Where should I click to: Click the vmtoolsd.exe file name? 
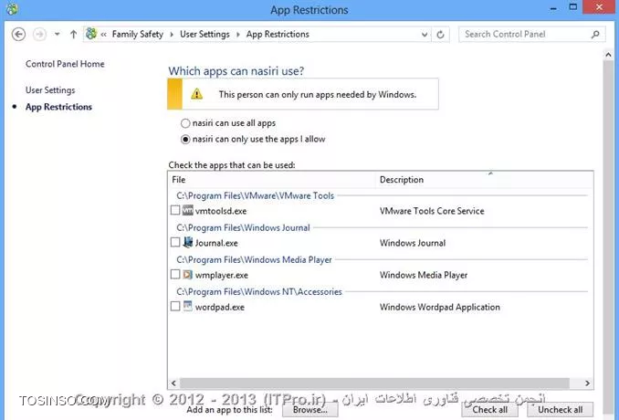click(221, 211)
